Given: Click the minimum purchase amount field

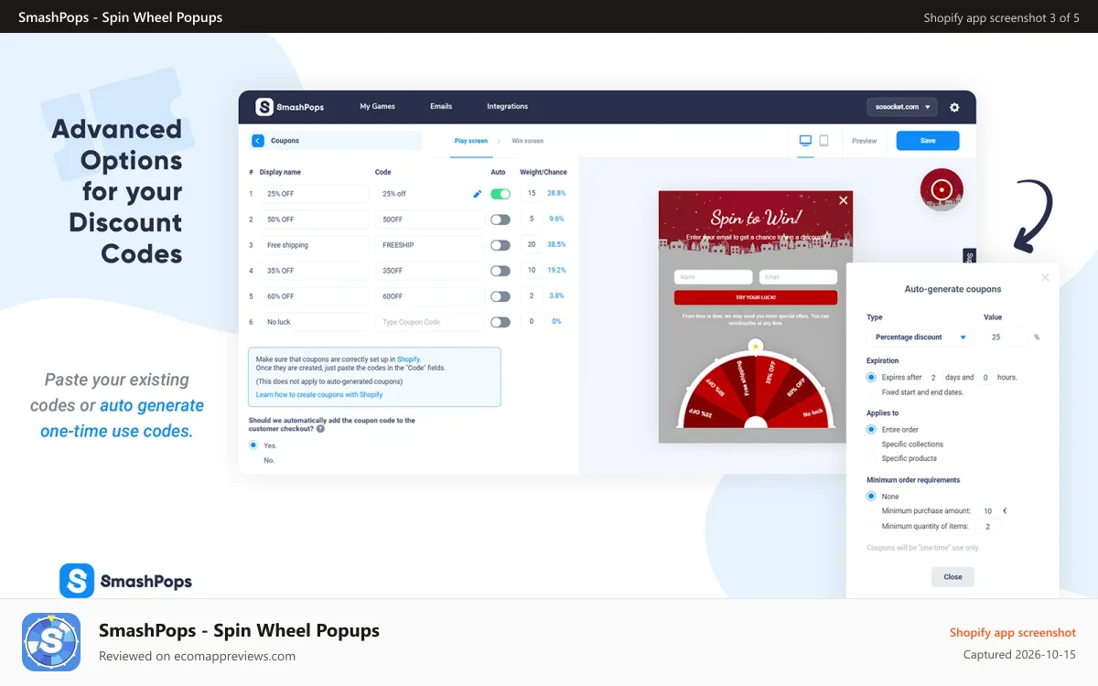Looking at the screenshot, I should tap(988, 511).
